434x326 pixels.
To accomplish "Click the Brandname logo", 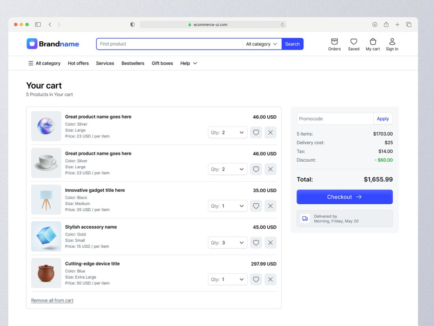I will point(53,44).
